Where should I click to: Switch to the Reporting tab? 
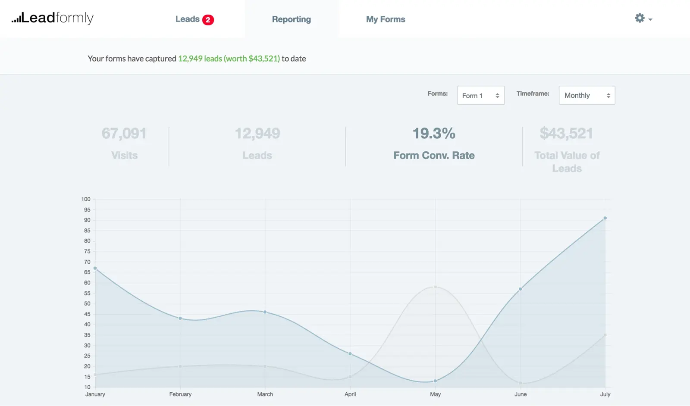click(291, 19)
